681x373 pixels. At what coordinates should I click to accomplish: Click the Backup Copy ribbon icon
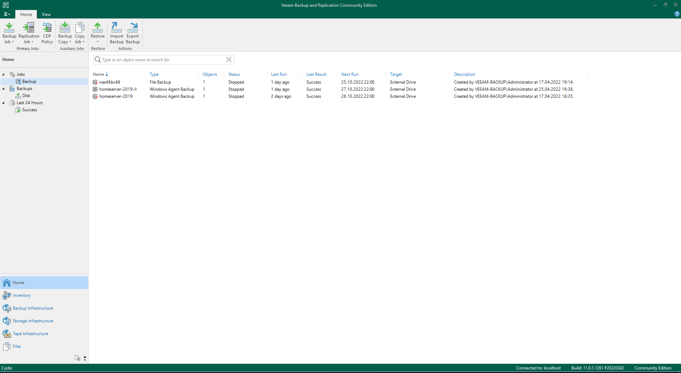click(x=65, y=27)
